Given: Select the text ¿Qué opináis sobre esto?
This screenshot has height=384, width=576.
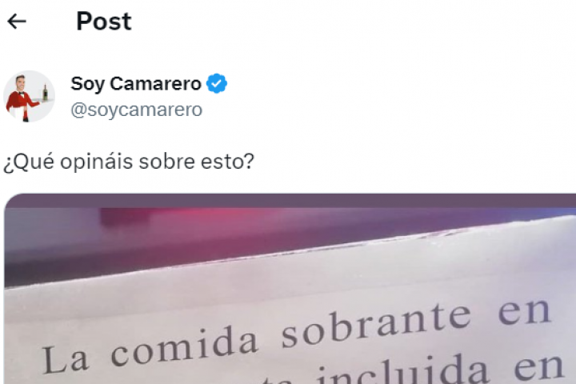Looking at the screenshot, I should [x=129, y=162].
